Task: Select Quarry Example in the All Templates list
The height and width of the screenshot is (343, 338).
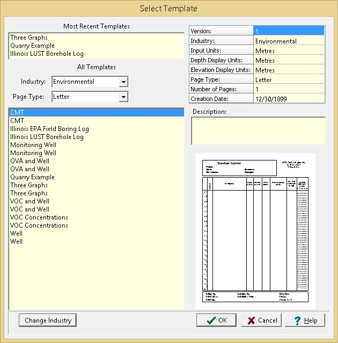Action: (x=32, y=177)
